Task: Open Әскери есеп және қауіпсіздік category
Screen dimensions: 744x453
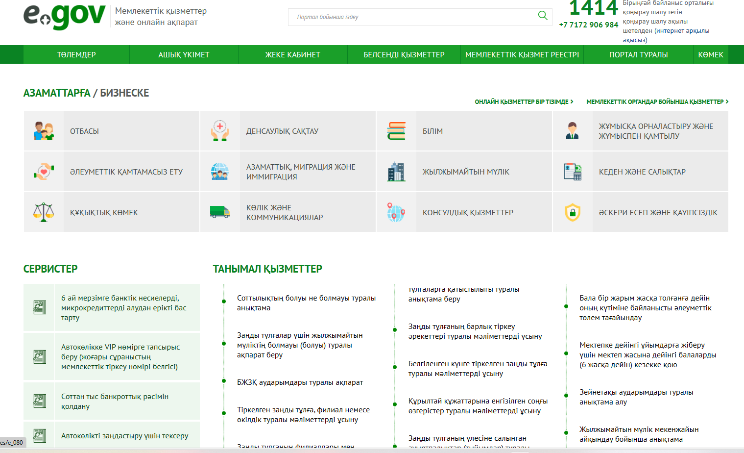Action: (x=641, y=212)
